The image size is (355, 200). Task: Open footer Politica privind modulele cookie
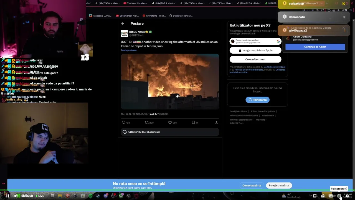[244, 116]
